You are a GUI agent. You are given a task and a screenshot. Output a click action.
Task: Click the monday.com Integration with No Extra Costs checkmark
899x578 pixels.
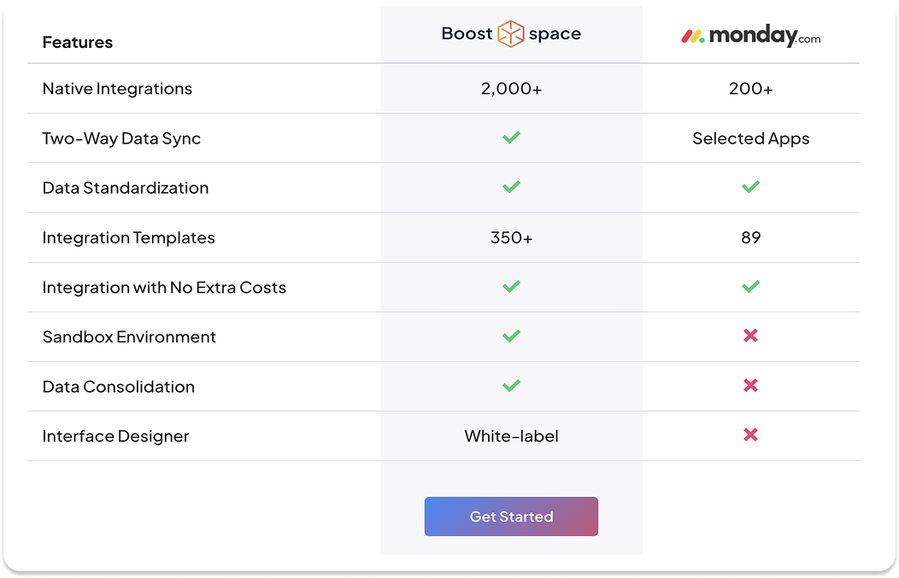pos(750,287)
